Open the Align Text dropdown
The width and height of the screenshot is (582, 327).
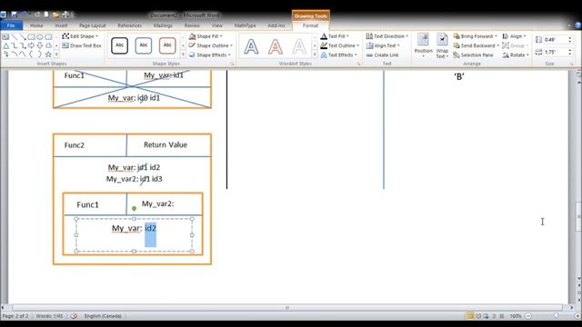click(x=383, y=45)
